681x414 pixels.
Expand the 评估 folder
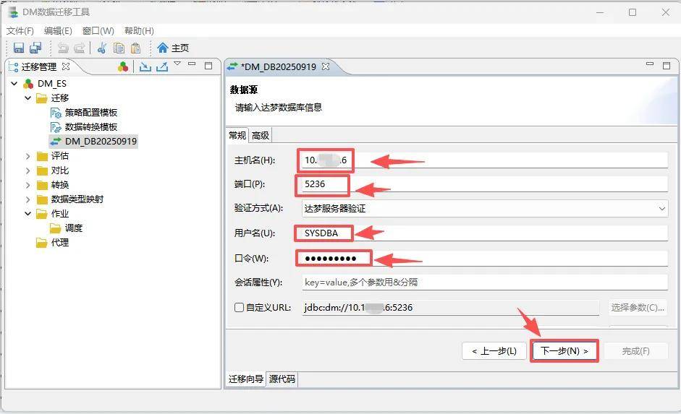28,156
